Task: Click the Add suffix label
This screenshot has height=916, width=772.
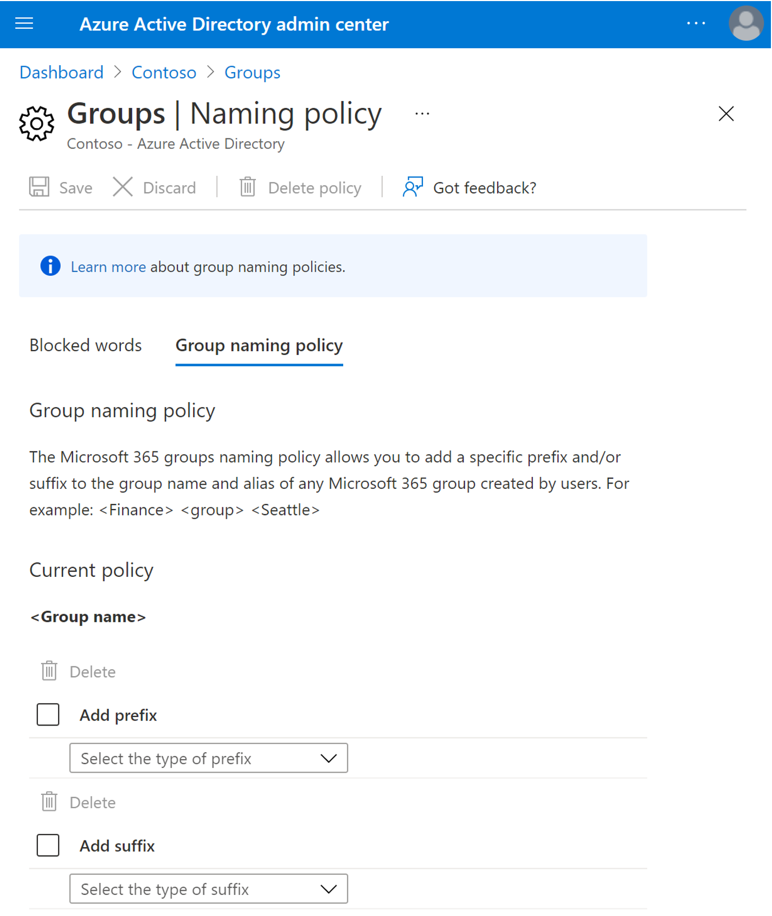Action: click(117, 846)
